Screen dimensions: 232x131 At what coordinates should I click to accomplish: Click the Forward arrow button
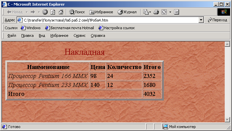[33, 12]
